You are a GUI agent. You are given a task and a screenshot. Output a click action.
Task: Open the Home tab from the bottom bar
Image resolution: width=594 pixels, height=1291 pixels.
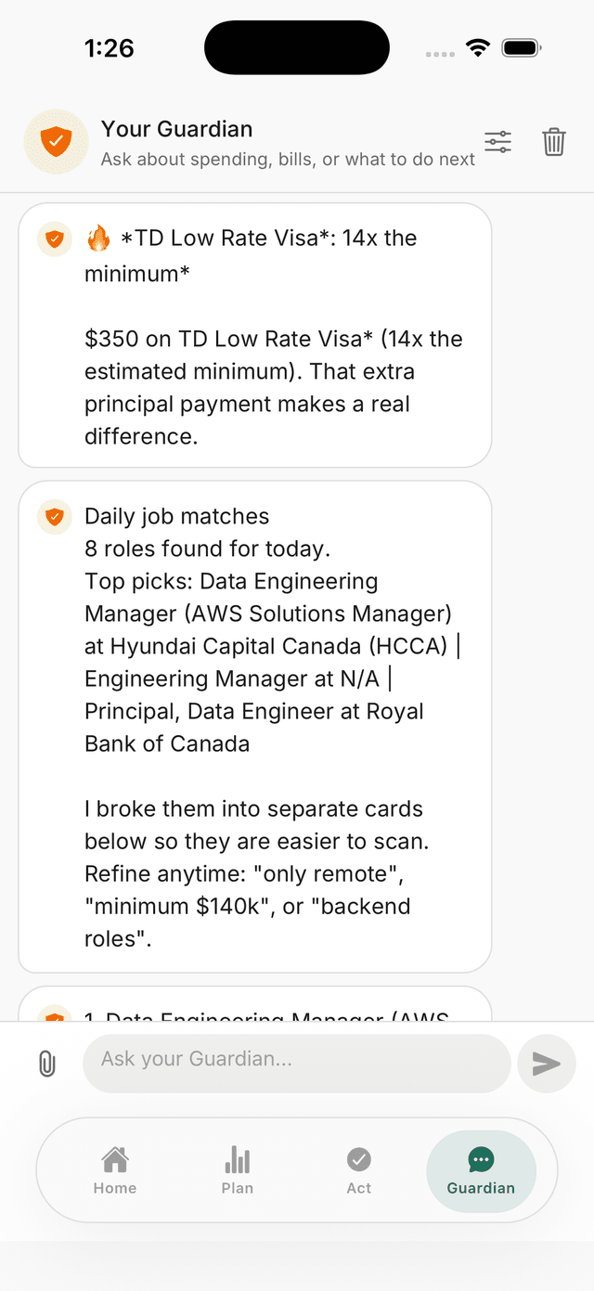coord(114,1169)
